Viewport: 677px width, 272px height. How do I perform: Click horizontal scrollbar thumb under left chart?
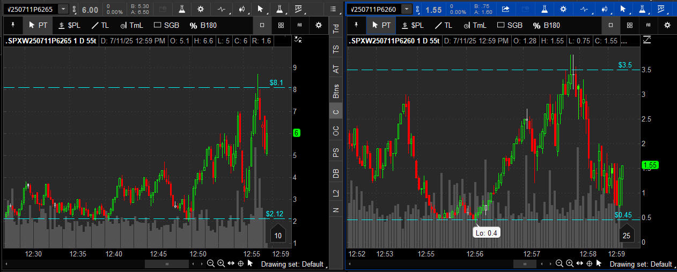coord(166,264)
